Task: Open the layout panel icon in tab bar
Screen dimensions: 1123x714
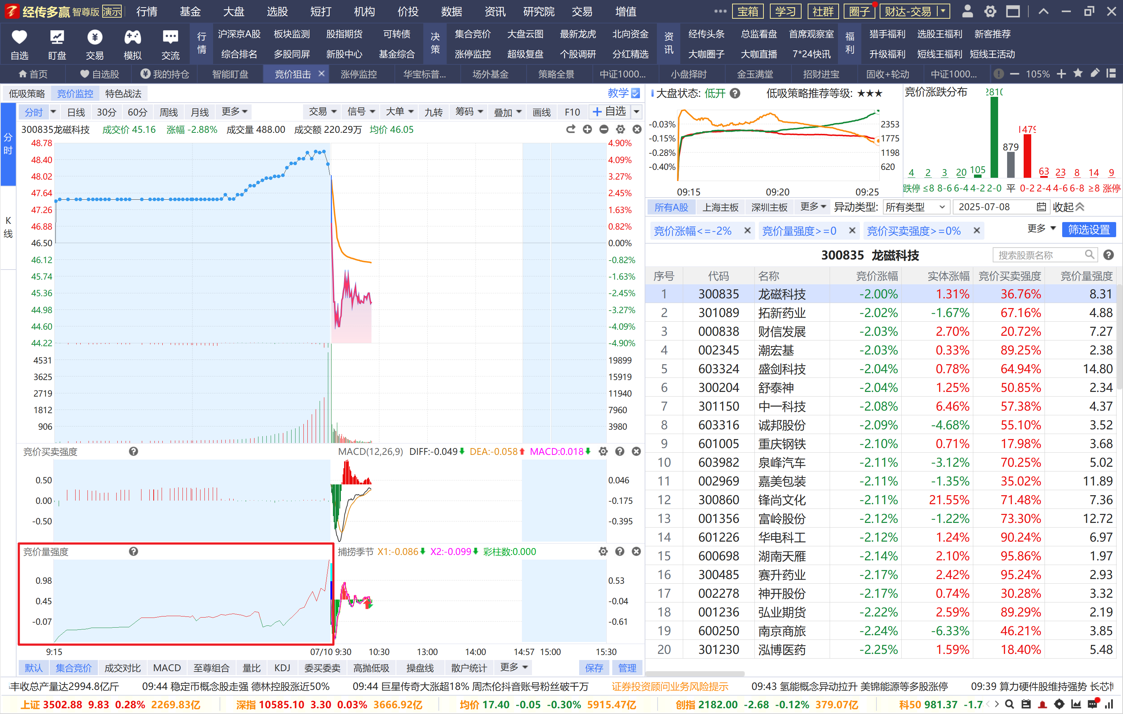Action: [x=1111, y=73]
